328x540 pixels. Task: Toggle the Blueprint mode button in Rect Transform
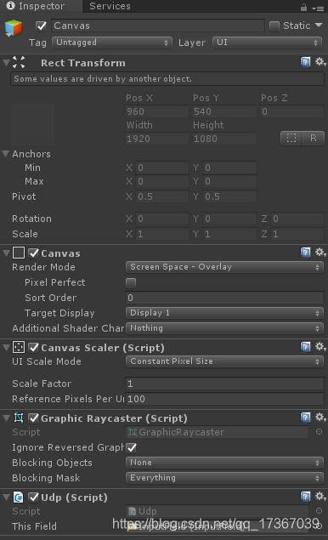click(291, 139)
